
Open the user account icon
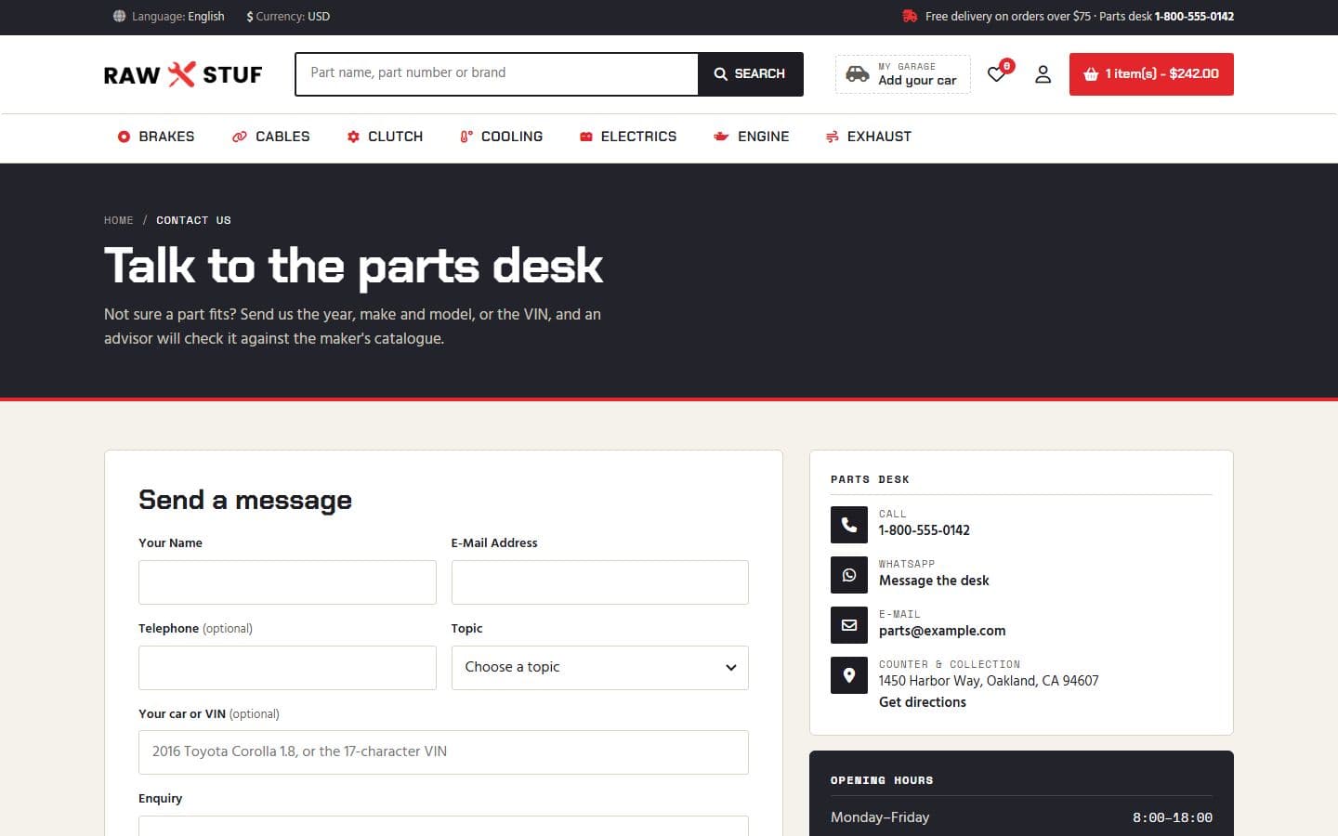pos(1043,74)
